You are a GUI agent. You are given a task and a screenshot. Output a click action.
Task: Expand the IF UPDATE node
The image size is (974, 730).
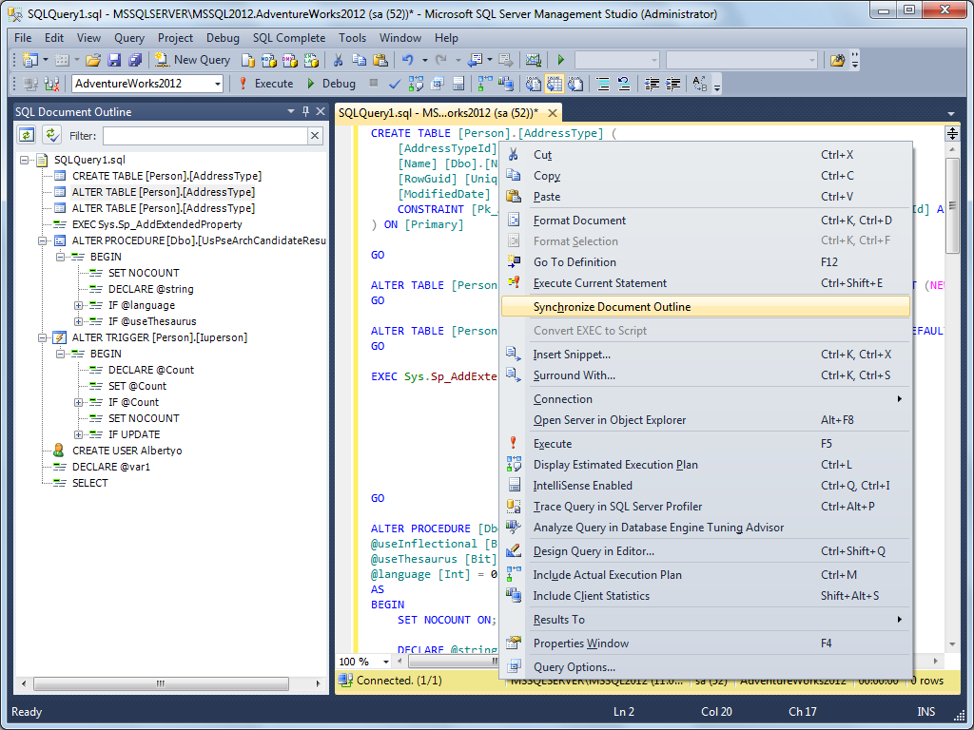78,434
